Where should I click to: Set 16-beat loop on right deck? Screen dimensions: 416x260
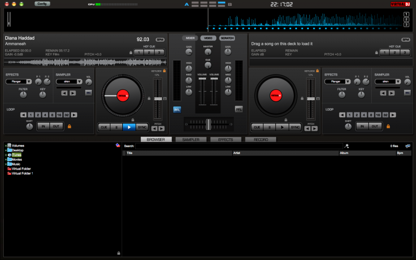(378, 115)
